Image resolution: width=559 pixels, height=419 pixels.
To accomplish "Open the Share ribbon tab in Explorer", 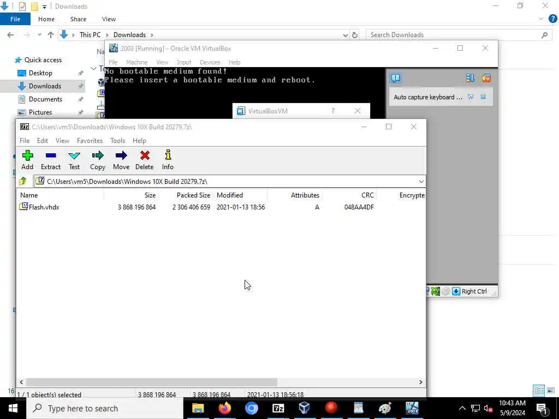I will click(x=78, y=19).
